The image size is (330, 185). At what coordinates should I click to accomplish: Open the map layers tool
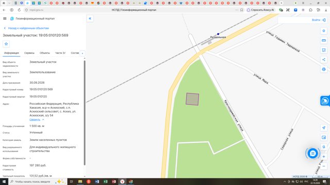tap(324, 31)
